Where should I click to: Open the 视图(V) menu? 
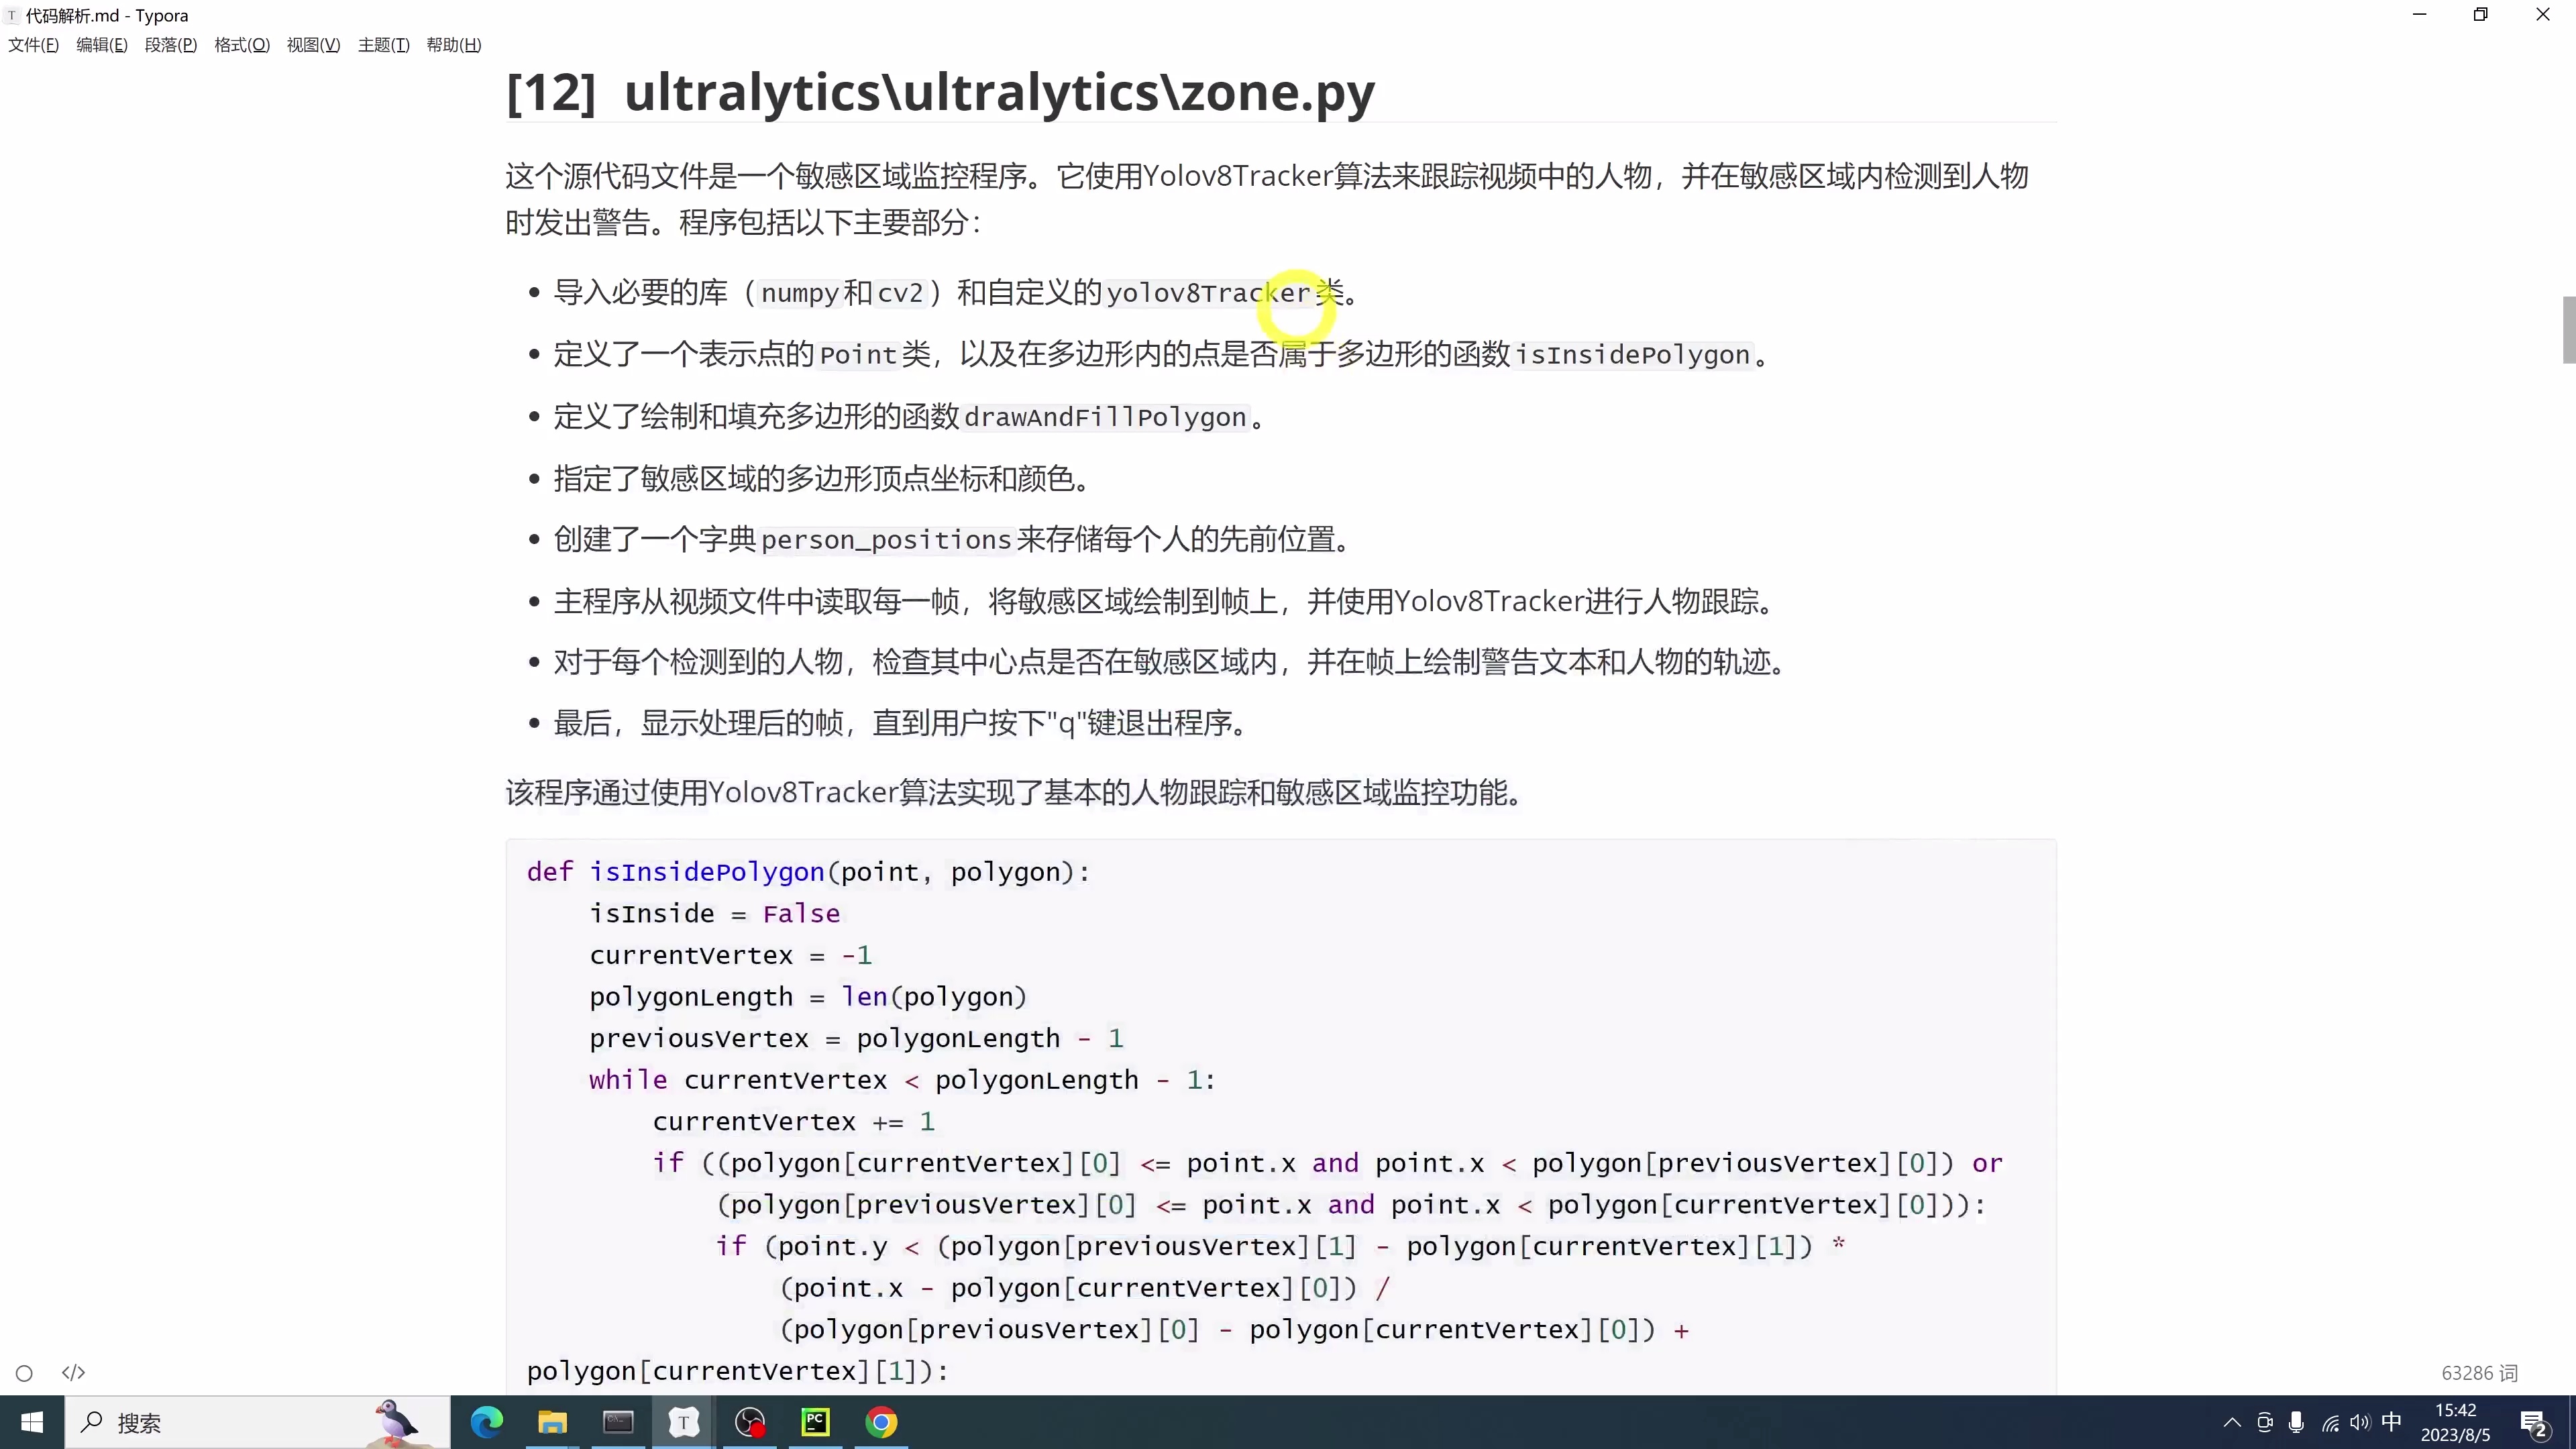click(x=313, y=44)
